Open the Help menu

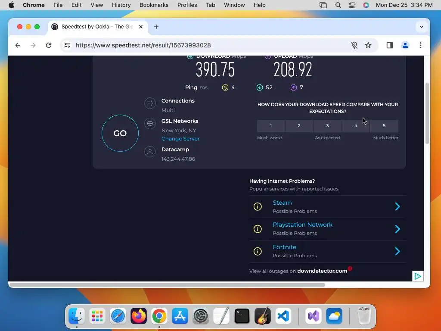tap(259, 5)
